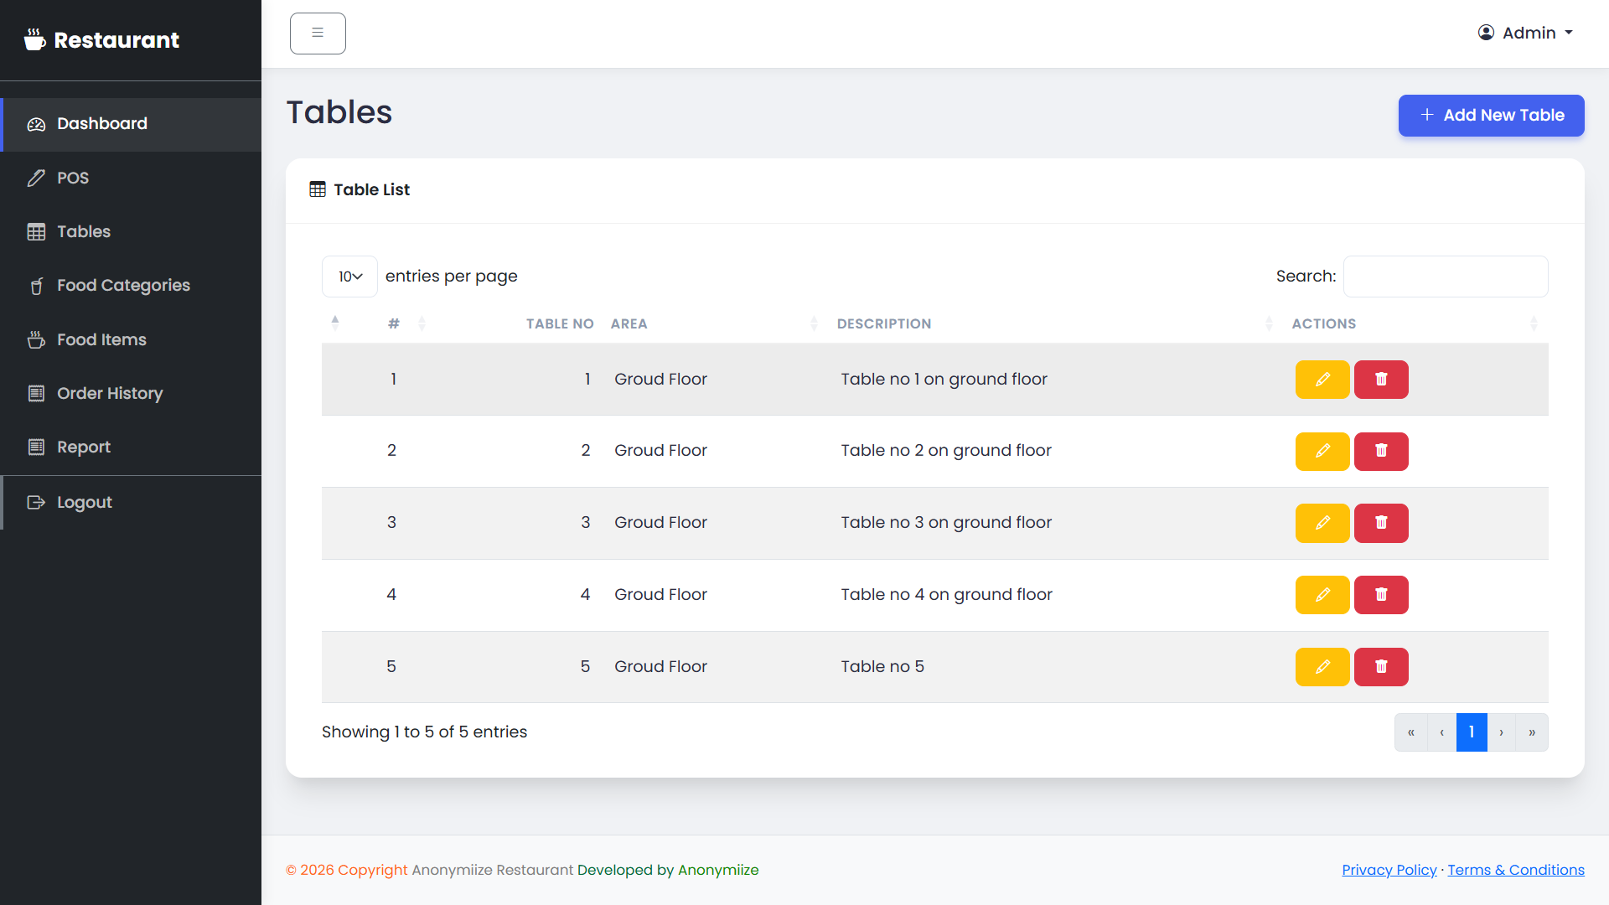
Task: Click the Report list icon in sidebar
Action: click(x=36, y=447)
